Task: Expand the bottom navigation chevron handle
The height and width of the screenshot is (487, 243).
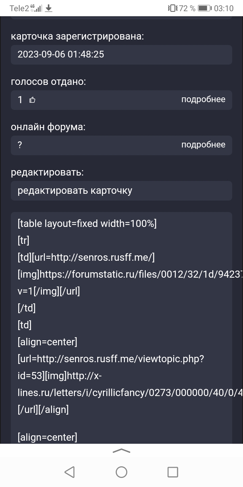Action: 122,451
